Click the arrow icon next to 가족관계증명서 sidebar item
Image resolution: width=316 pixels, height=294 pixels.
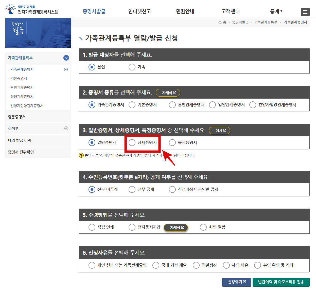tap(66, 69)
